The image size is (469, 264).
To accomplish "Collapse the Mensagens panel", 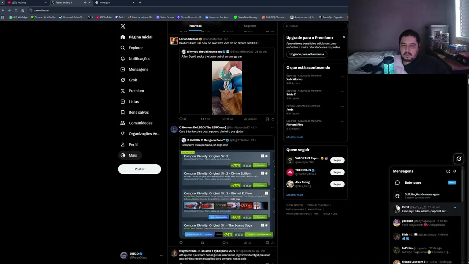I will pos(455,171).
